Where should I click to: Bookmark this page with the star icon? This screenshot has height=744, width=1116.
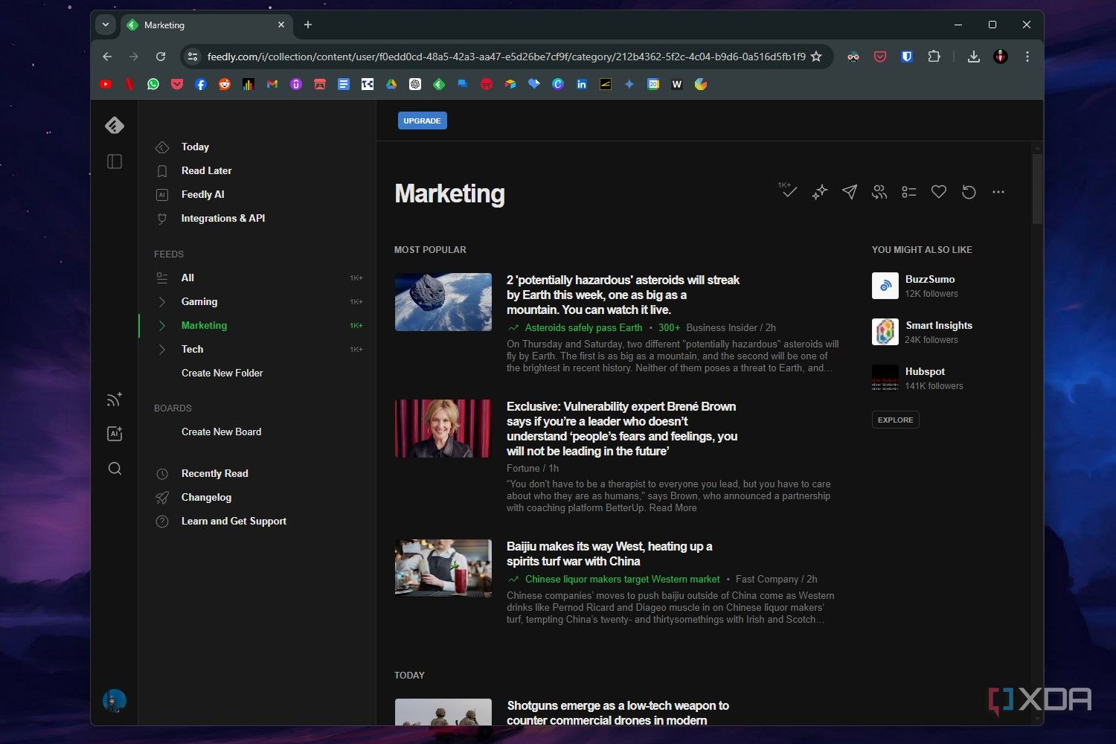click(x=816, y=57)
